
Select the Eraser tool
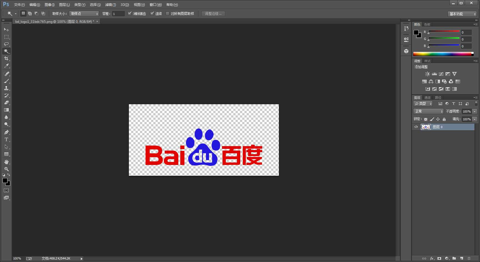6,103
